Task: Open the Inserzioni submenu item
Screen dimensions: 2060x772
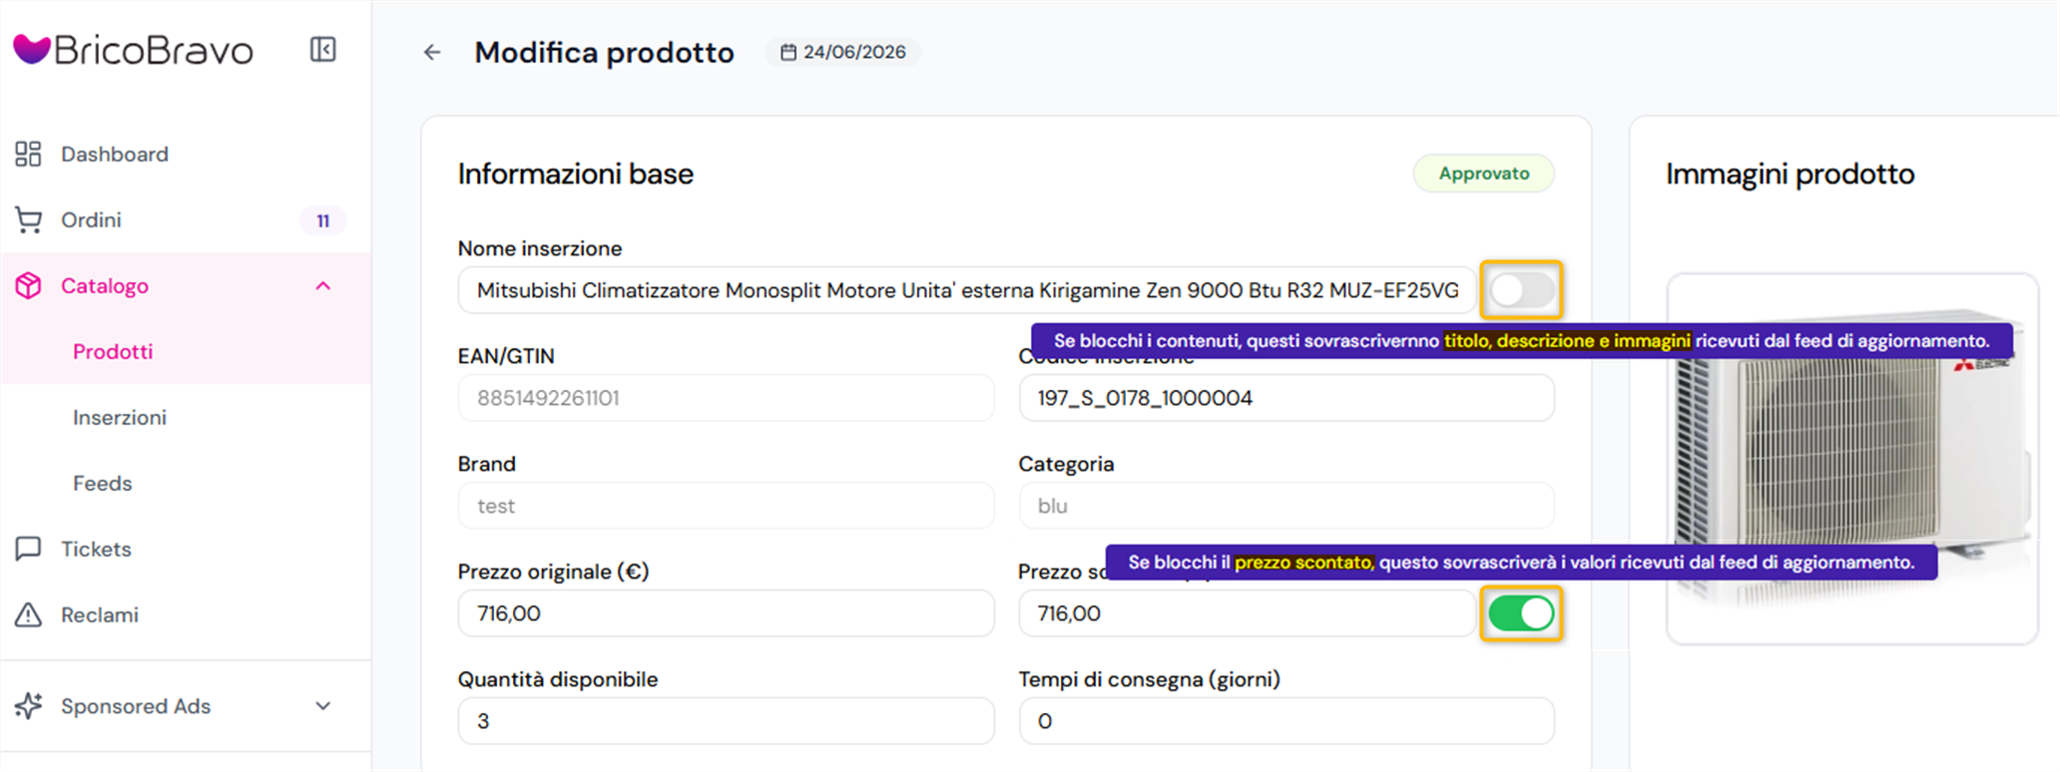Action: click(120, 418)
